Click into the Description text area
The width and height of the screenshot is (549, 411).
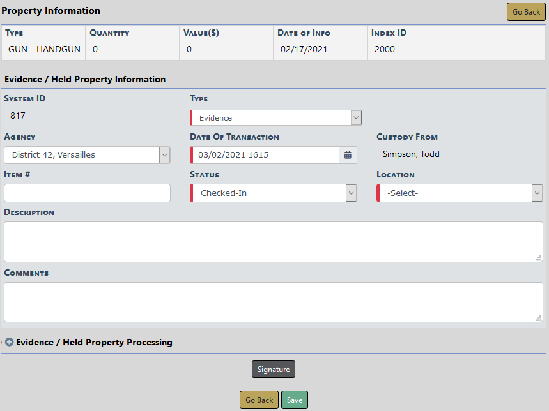[x=273, y=241]
